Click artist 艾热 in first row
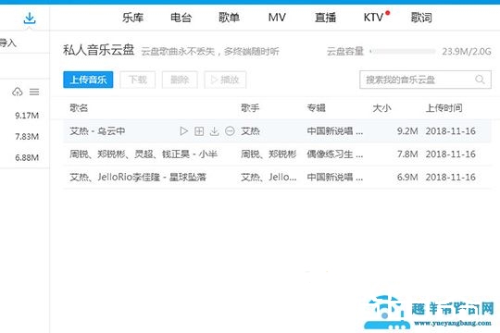The height and width of the screenshot is (333, 500). [250, 131]
